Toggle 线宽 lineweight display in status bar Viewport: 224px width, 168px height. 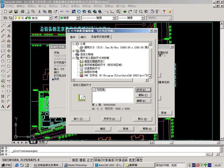pos(132,160)
